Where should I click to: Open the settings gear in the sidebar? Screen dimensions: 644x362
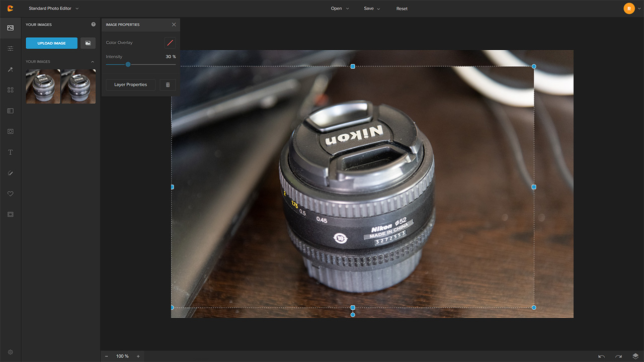coord(10,352)
